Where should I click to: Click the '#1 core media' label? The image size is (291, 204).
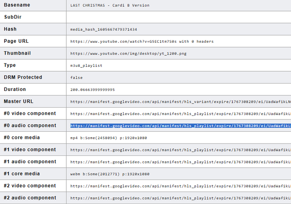pyautogui.click(x=22, y=174)
